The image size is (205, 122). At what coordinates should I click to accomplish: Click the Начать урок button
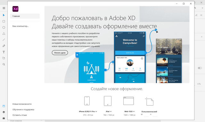[60, 53]
